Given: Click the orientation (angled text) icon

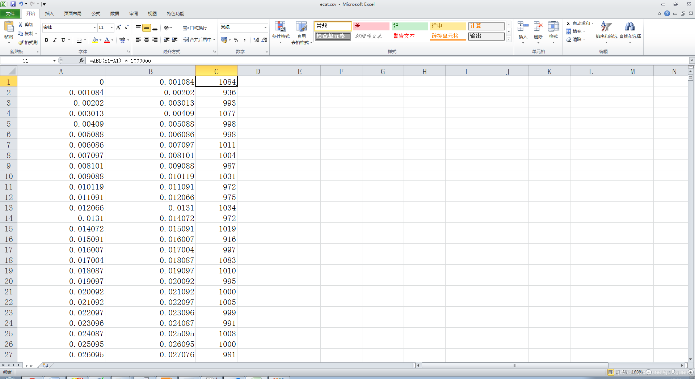Looking at the screenshot, I should [x=167, y=27].
